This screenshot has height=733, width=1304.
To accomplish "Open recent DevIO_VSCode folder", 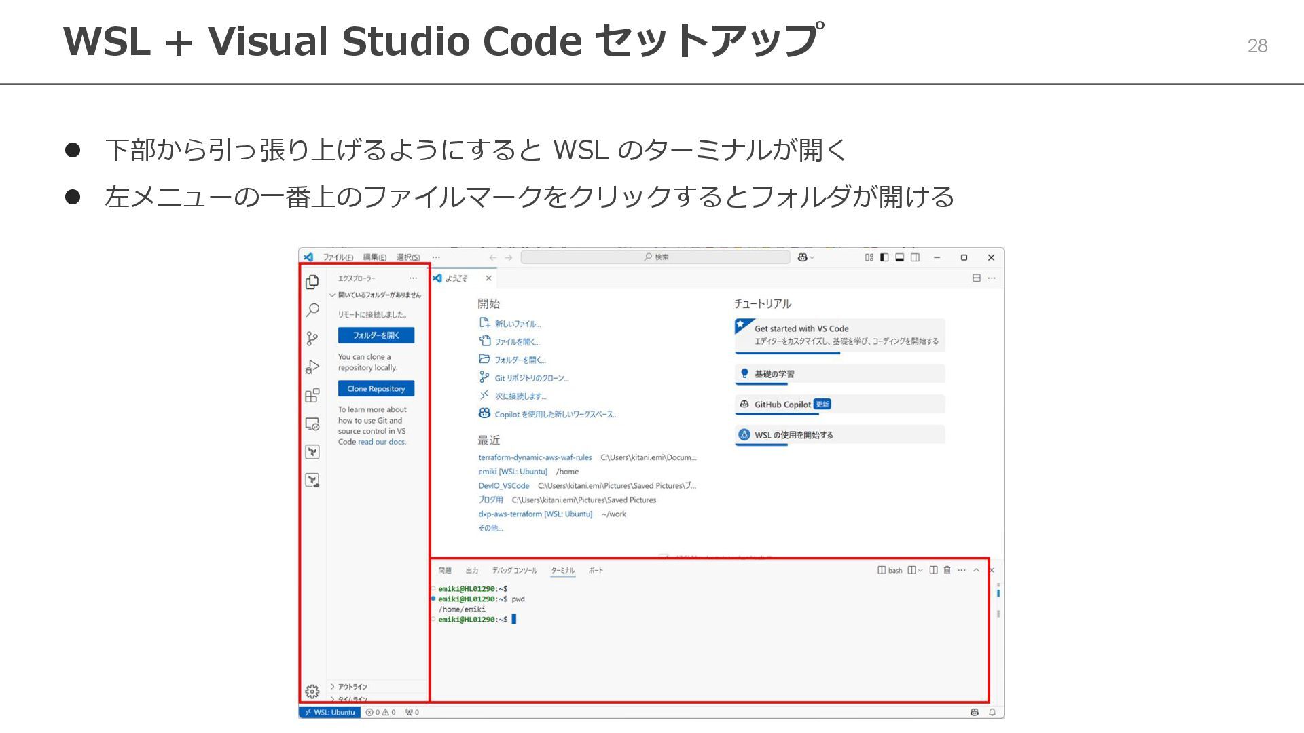I will 504,486.
